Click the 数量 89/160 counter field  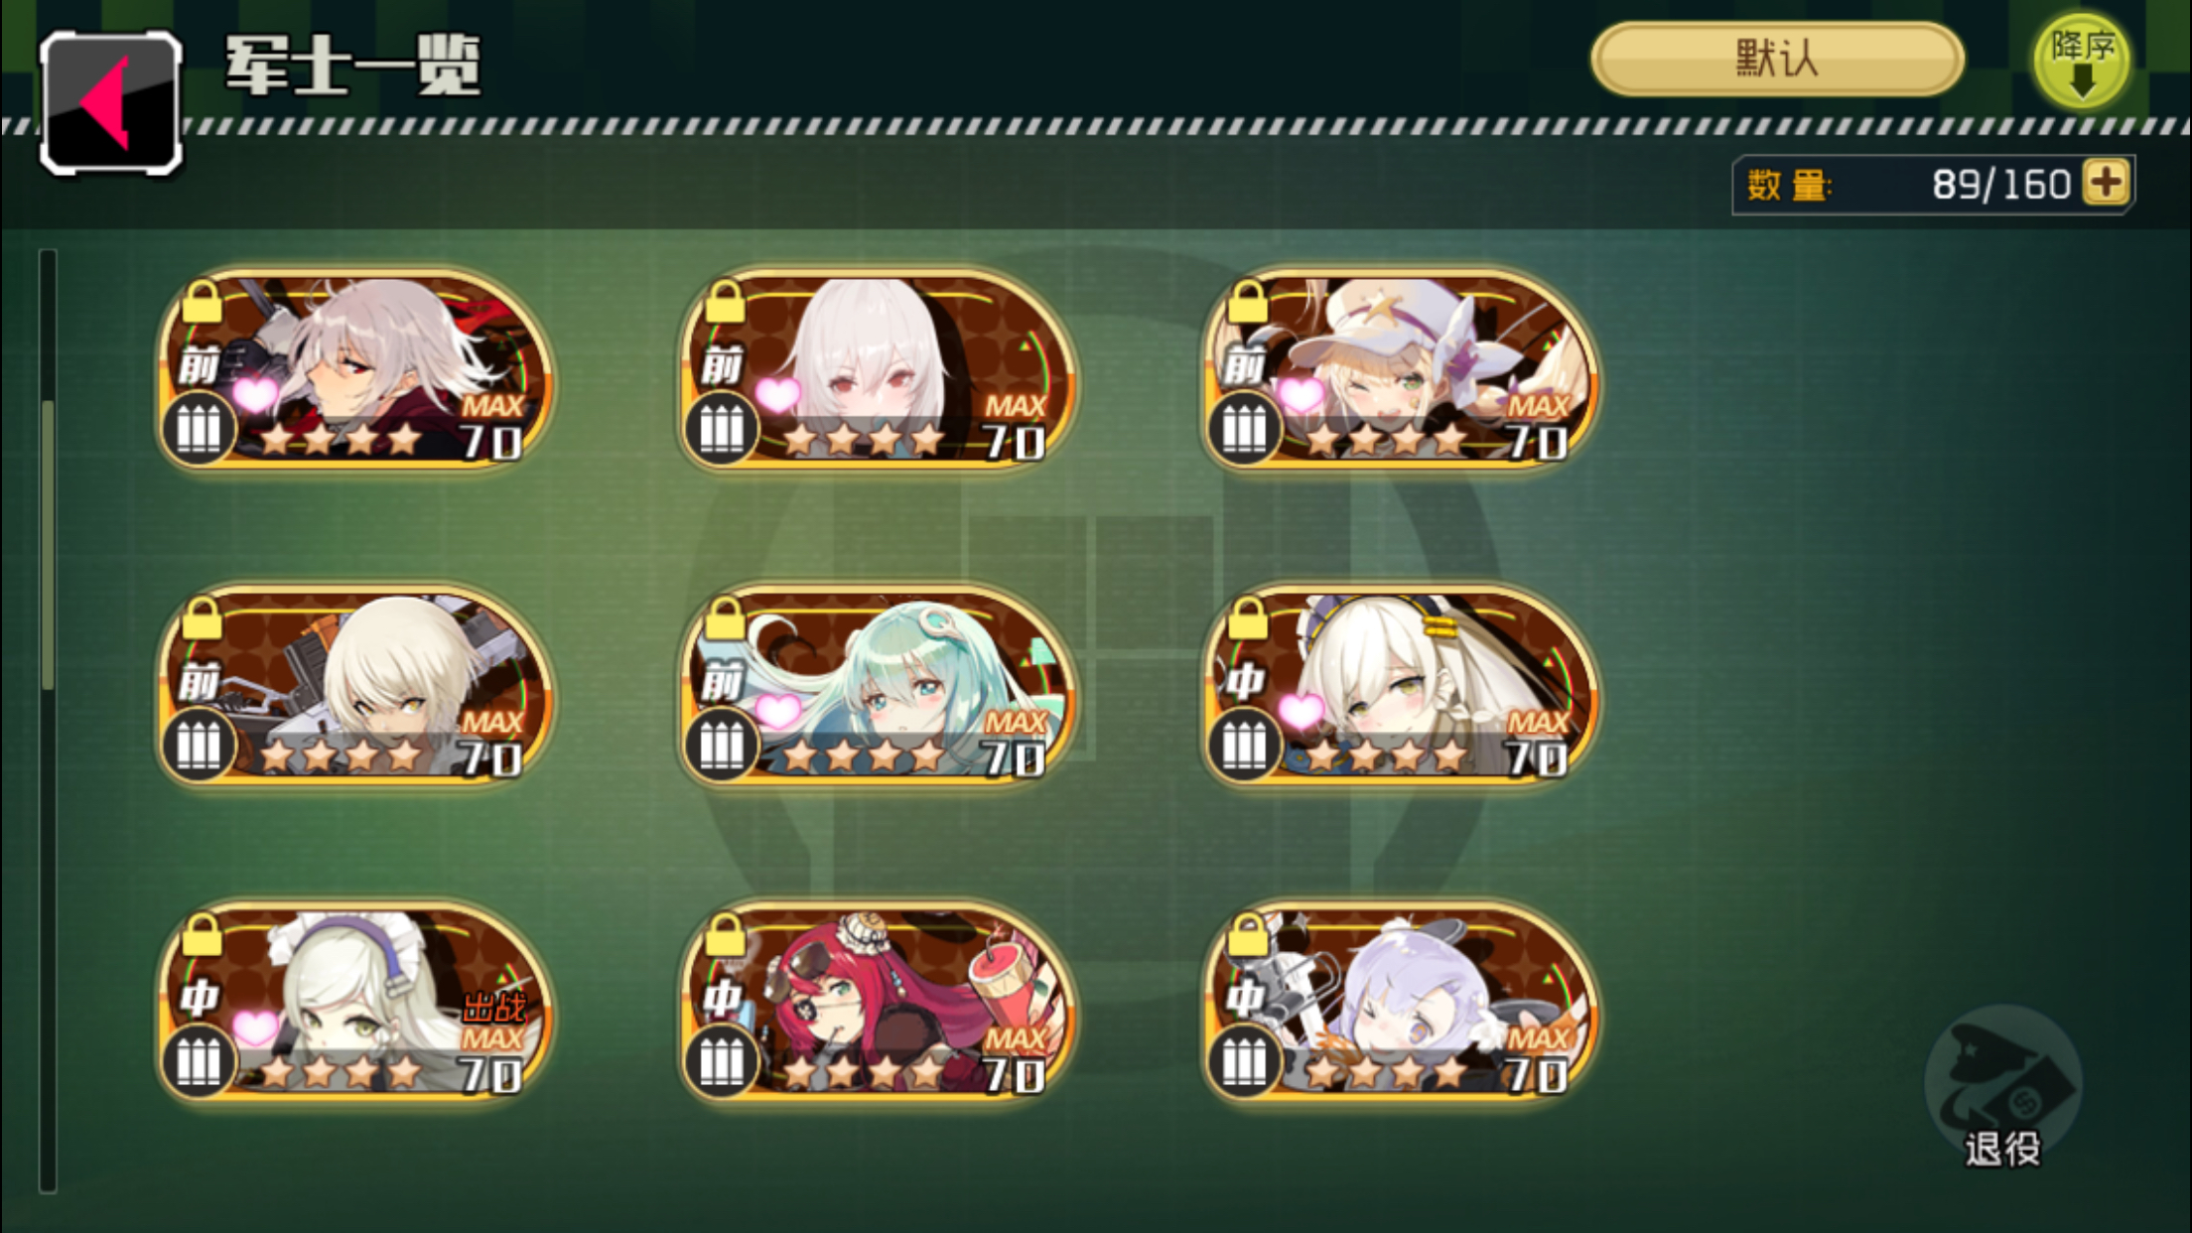coord(1933,185)
